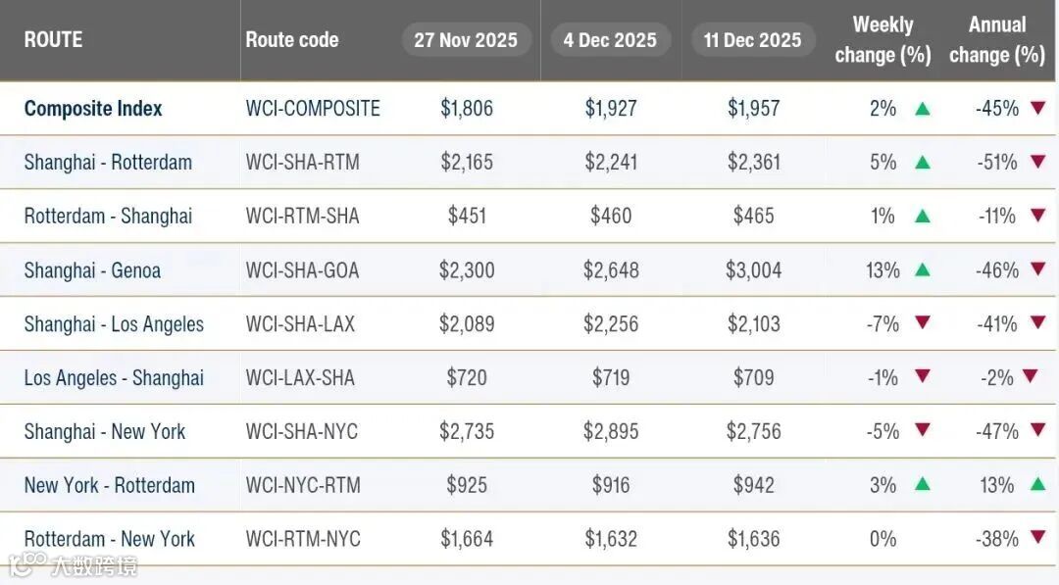Click the watermark logo at the bottom left
The width and height of the screenshot is (1059, 585).
point(73,564)
